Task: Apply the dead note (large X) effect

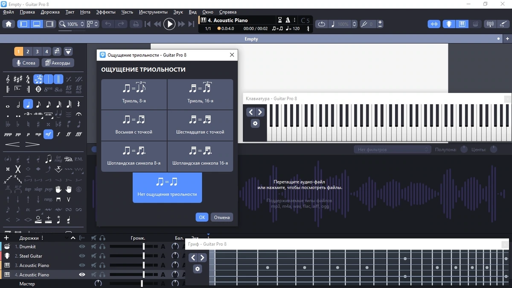Action: pyautogui.click(x=18, y=169)
